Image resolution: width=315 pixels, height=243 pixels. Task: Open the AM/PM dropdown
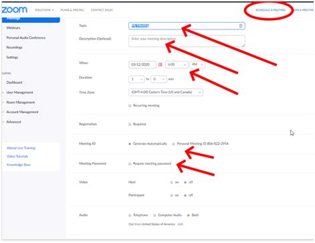pos(197,64)
